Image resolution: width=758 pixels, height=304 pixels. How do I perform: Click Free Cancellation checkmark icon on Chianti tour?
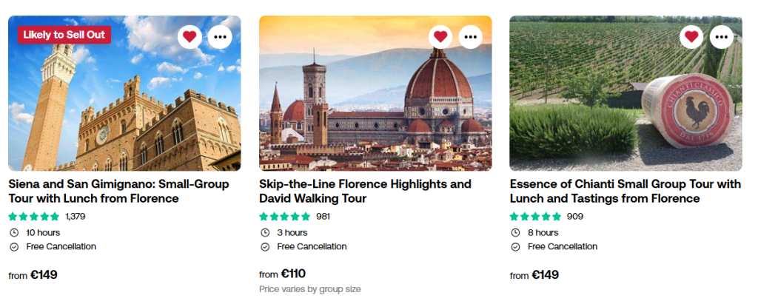[x=515, y=247]
